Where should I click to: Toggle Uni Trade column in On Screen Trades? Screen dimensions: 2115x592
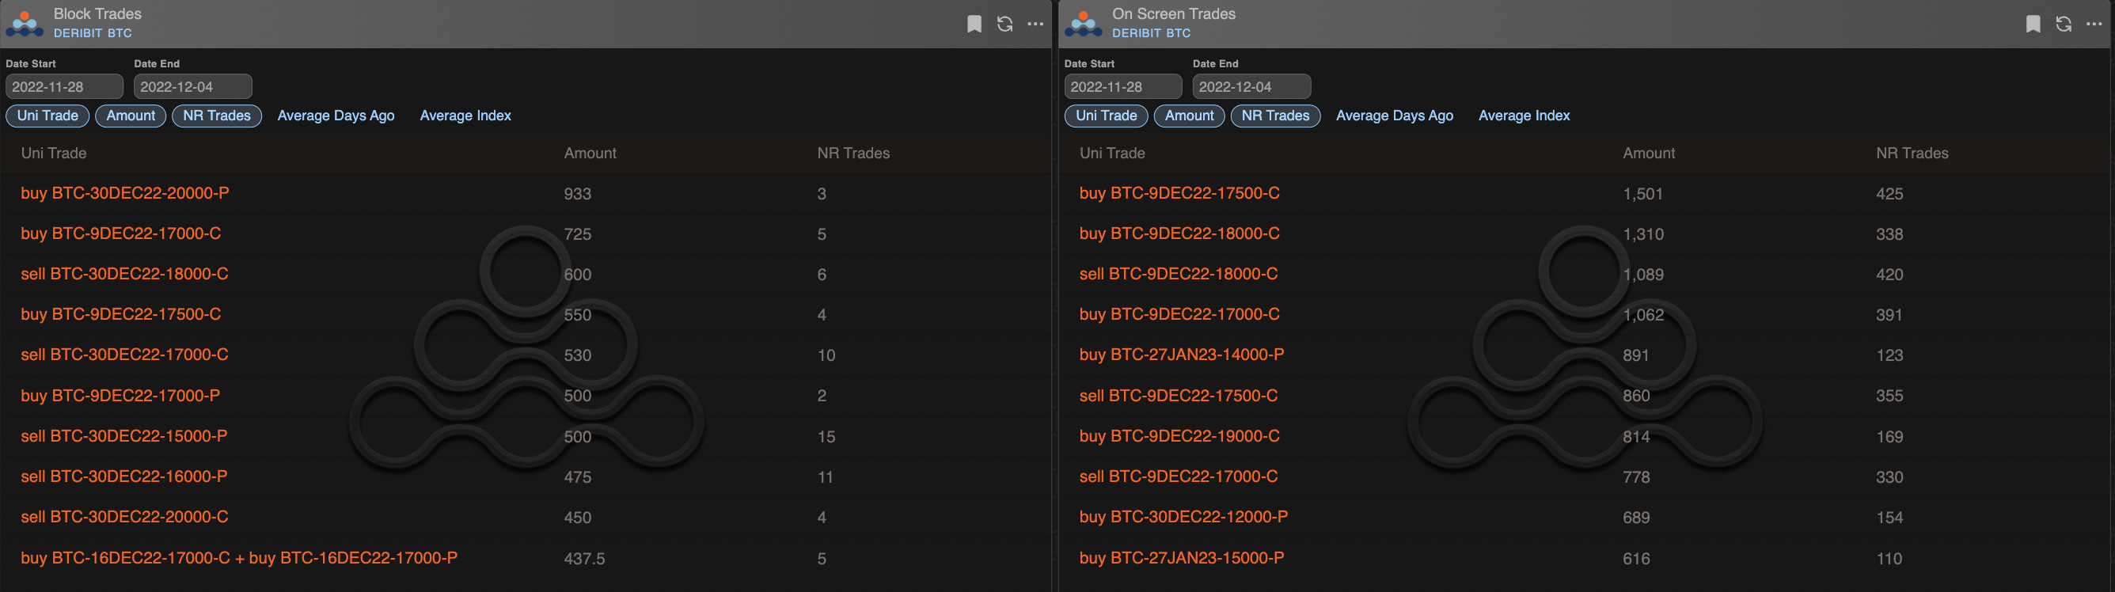tap(1106, 116)
